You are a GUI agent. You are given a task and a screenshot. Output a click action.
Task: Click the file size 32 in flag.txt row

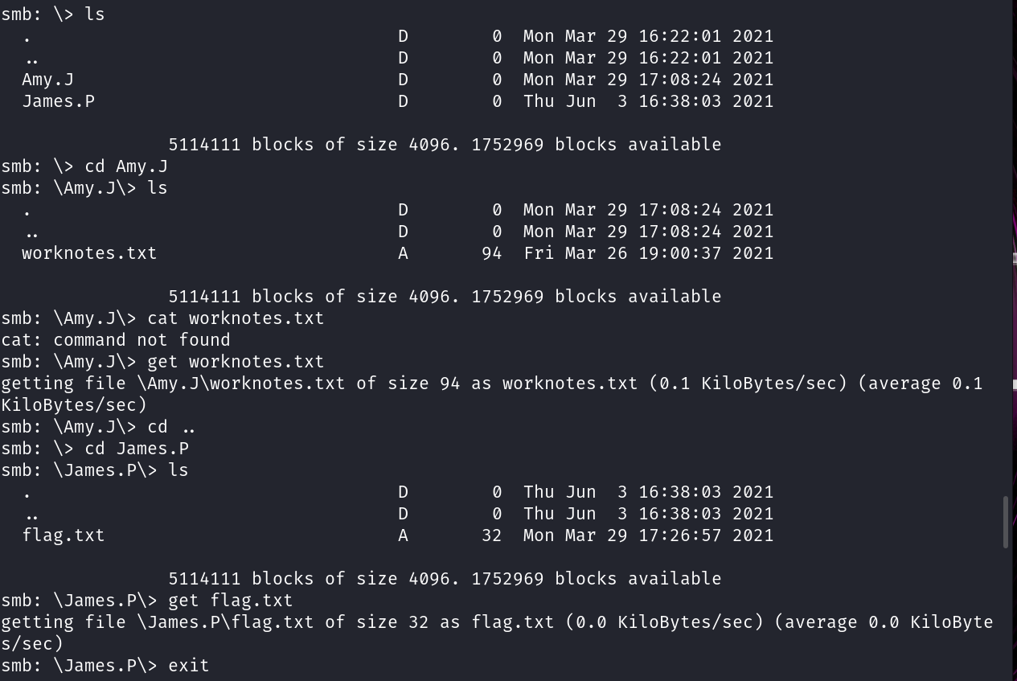(x=491, y=535)
